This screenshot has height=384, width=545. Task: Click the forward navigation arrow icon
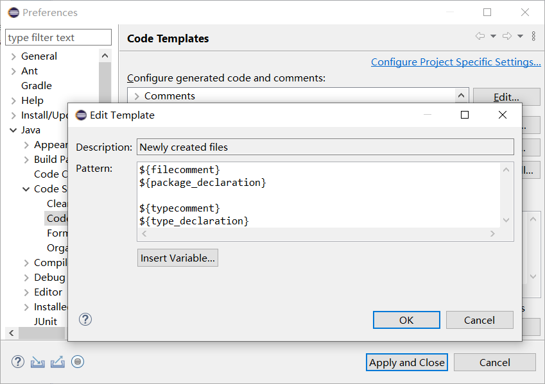coord(507,37)
